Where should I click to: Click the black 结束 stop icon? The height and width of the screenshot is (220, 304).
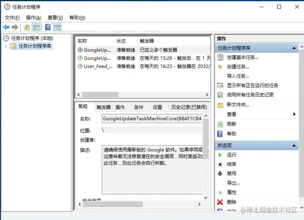pyautogui.click(x=220, y=164)
